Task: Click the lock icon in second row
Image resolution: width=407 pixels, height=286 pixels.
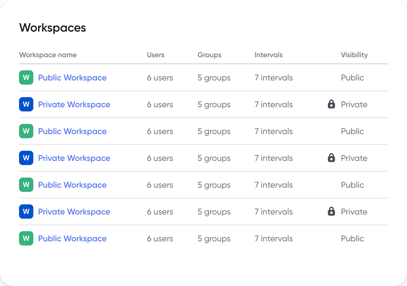Action: (331, 104)
